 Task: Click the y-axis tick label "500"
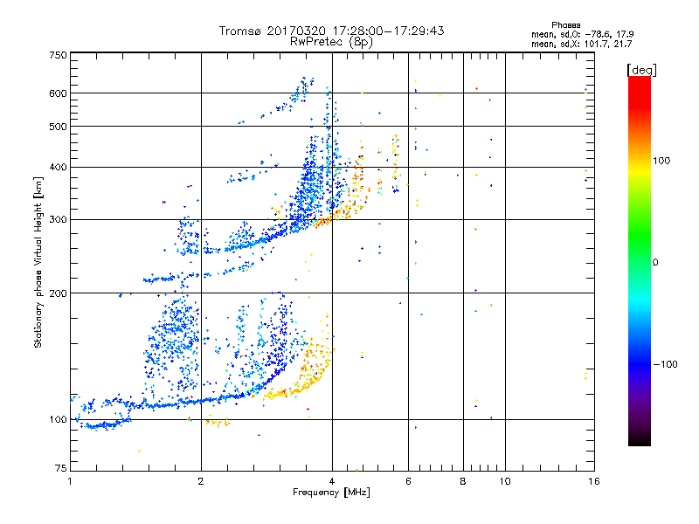(58, 127)
